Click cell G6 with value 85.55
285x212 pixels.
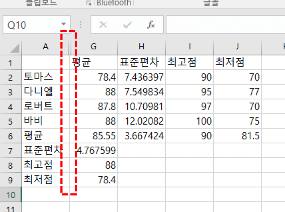tap(94, 136)
